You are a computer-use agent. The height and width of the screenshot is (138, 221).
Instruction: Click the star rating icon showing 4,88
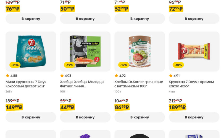tap(7, 76)
